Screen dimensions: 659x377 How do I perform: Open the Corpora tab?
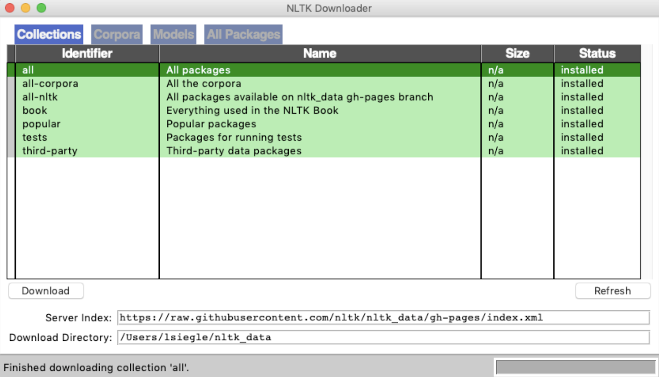pyautogui.click(x=117, y=34)
